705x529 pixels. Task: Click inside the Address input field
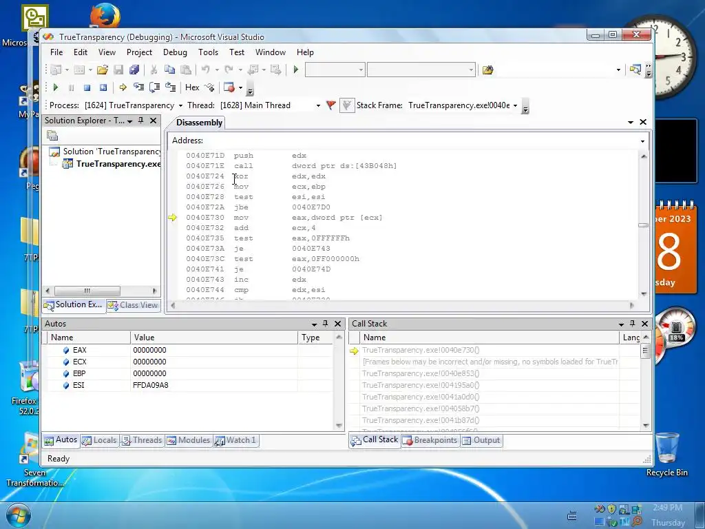pyautogui.click(x=421, y=141)
